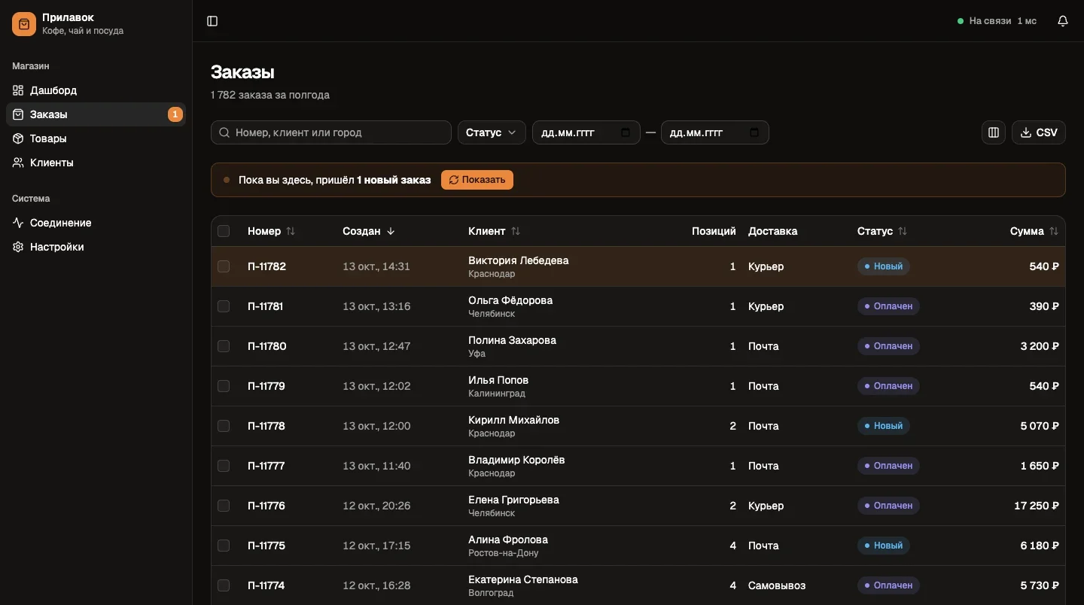Viewport: 1084px width, 605px height.
Task: Tick checkbox for order П-11774
Action: click(x=224, y=585)
